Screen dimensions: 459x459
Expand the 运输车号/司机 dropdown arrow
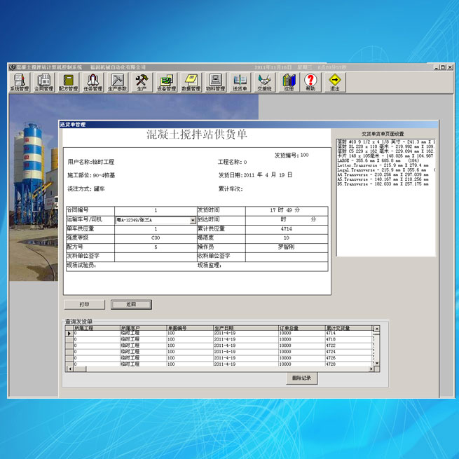(193, 221)
